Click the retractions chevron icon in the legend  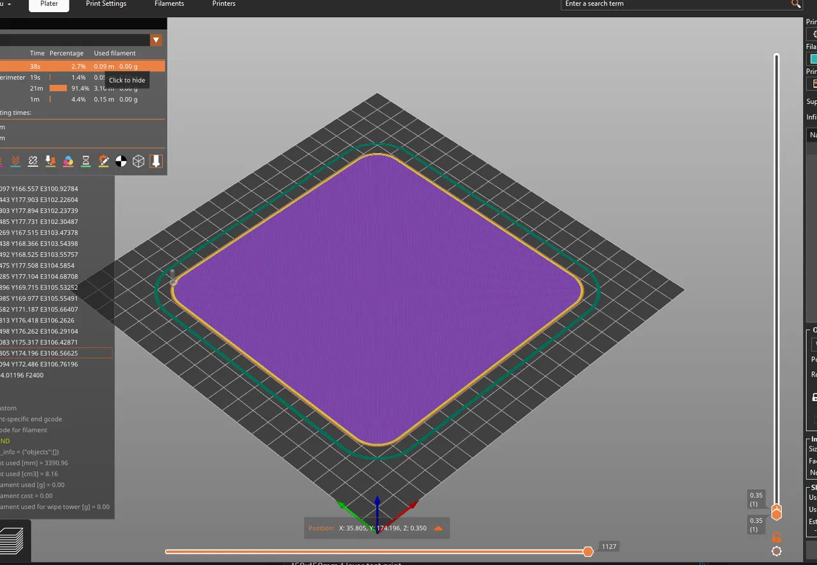[15, 161]
